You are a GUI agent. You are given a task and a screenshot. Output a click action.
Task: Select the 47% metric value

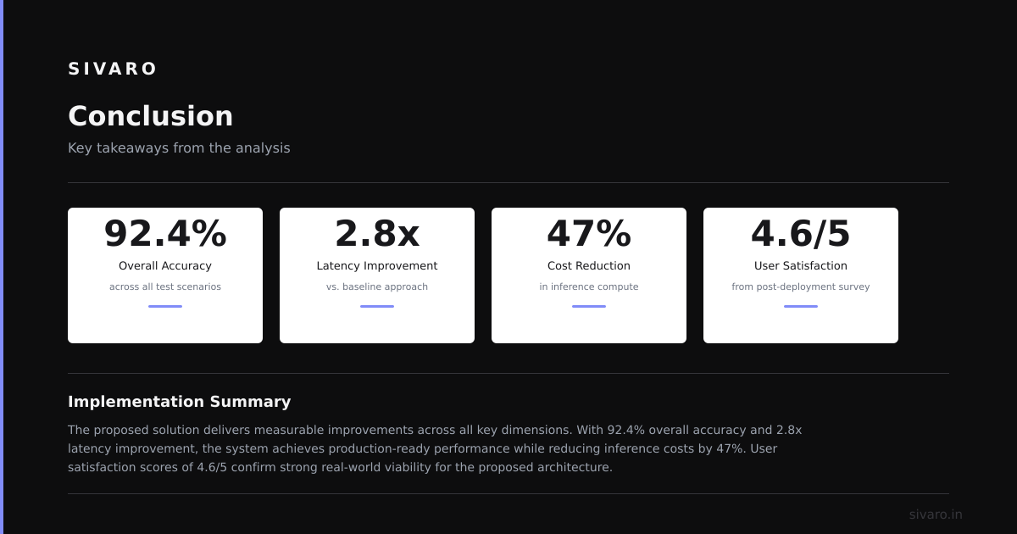[589, 234]
